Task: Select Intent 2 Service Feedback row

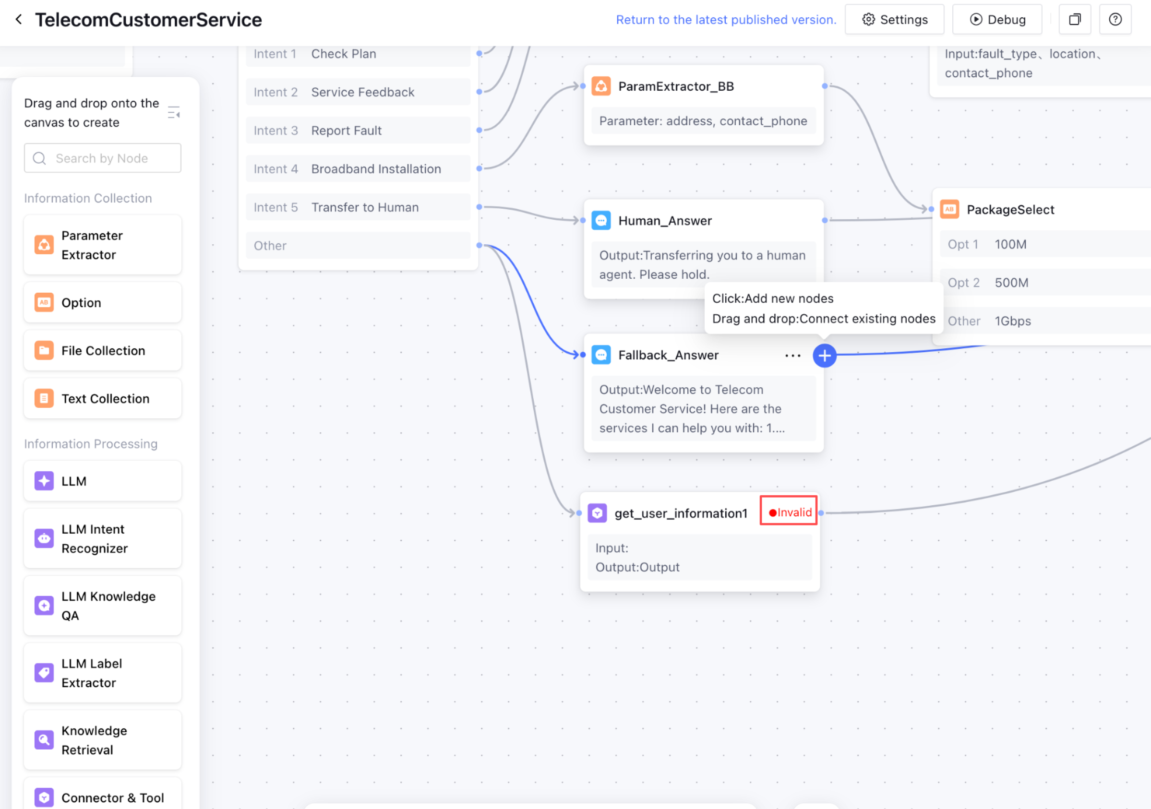Action: pyautogui.click(x=358, y=92)
